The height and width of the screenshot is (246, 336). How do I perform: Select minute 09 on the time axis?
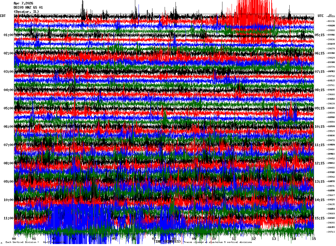click(194, 239)
